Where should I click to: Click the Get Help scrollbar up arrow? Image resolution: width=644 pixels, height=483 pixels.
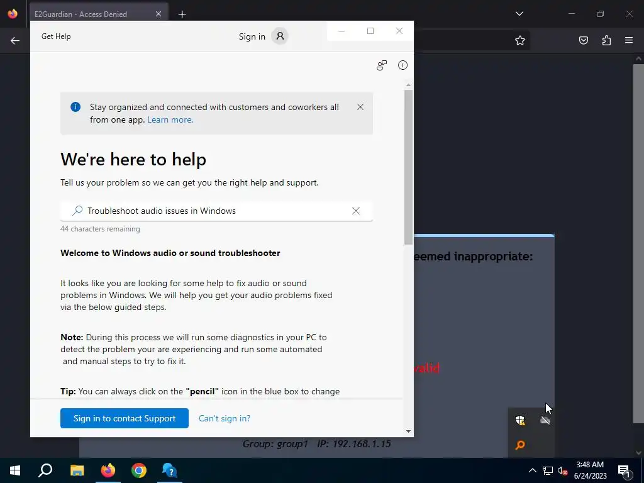pyautogui.click(x=408, y=85)
